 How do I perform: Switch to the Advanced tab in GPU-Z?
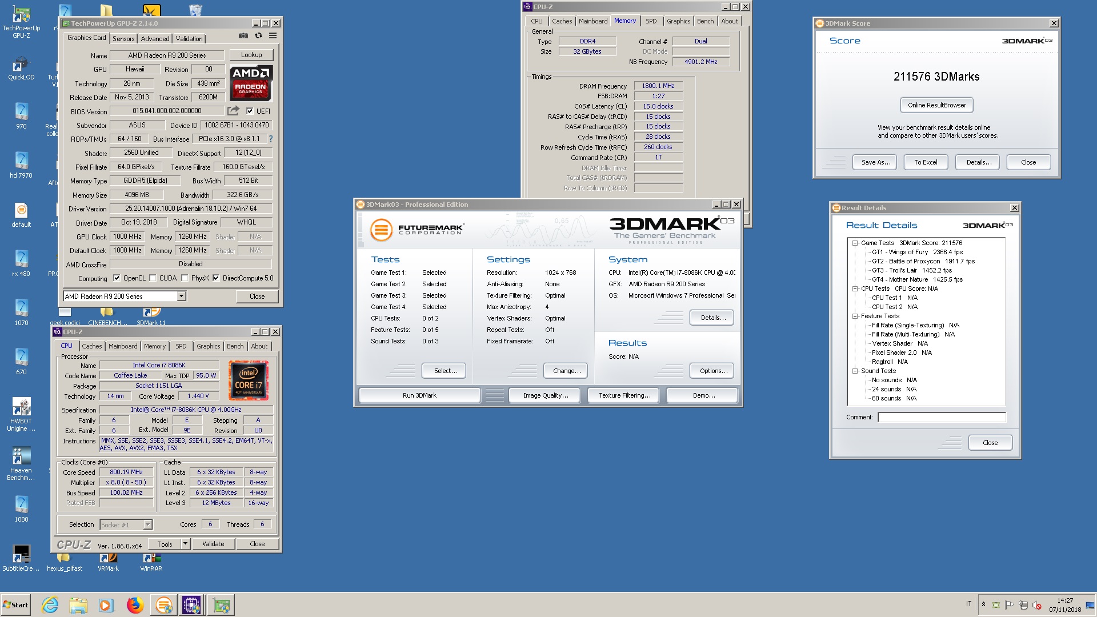click(x=155, y=39)
